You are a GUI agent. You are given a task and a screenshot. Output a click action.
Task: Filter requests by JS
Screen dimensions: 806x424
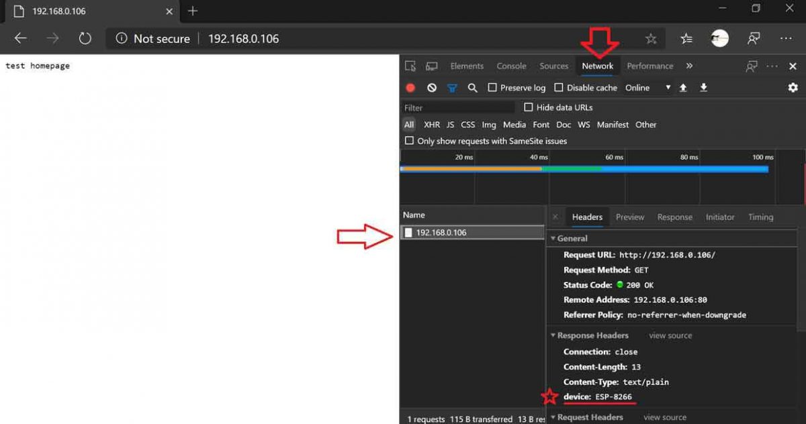point(450,125)
